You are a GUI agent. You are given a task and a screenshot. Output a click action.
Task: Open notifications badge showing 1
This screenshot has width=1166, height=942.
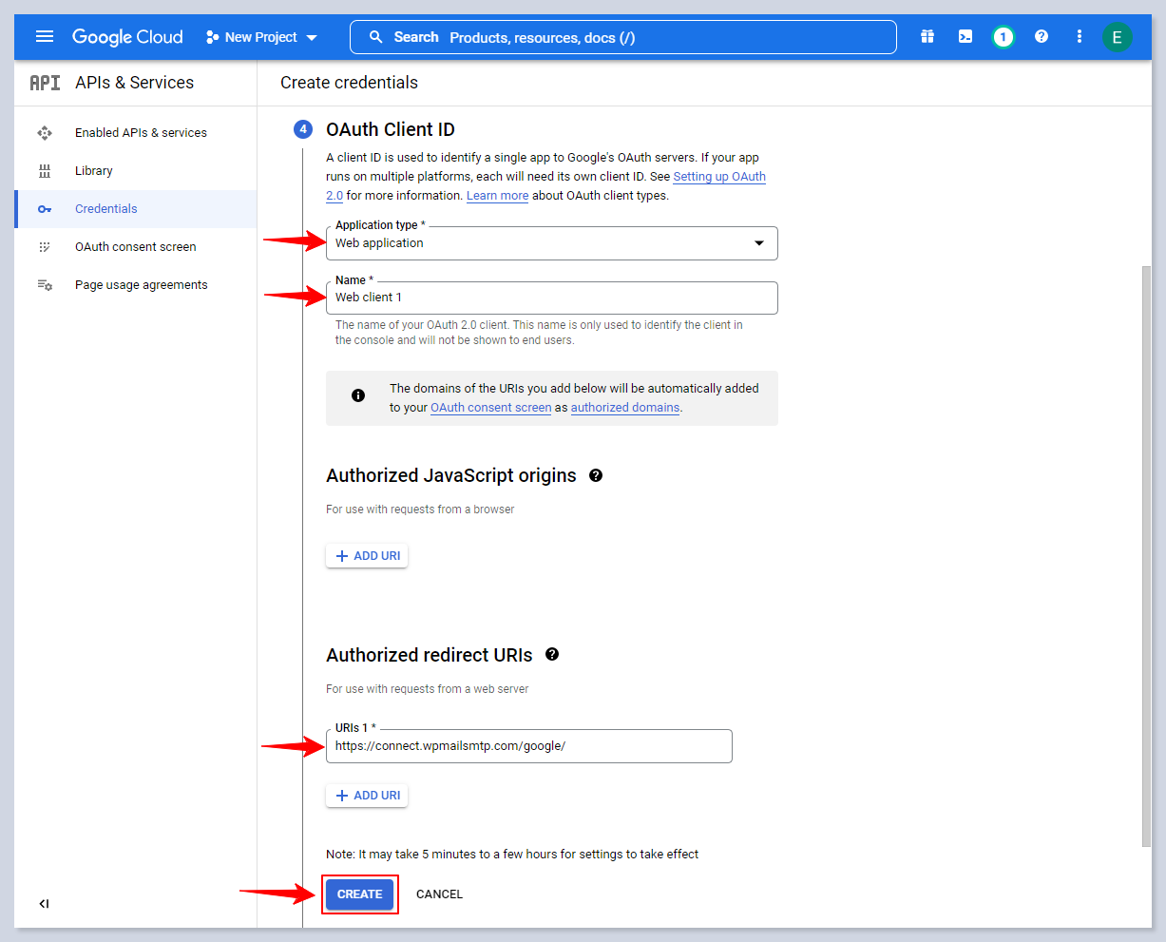(1004, 37)
